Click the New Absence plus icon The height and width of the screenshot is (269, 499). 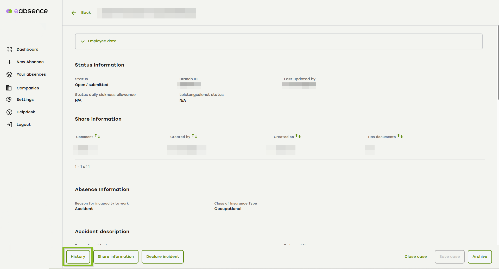coord(9,62)
